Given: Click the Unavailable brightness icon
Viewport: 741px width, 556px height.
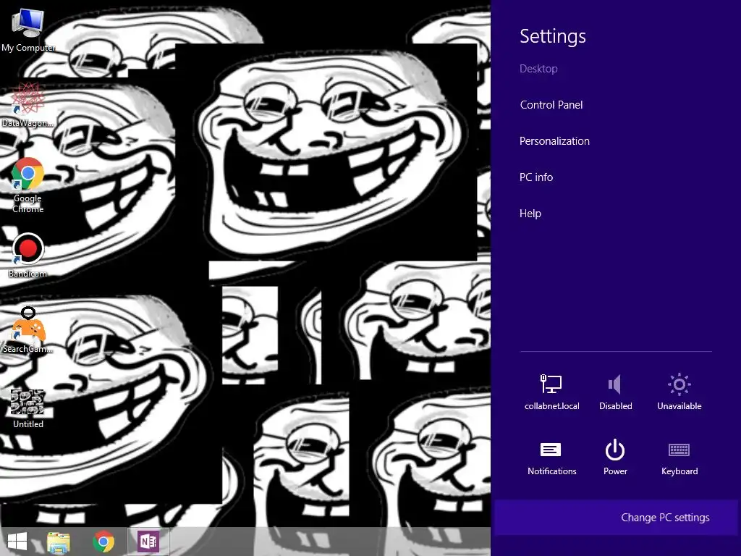Looking at the screenshot, I should tap(679, 392).
